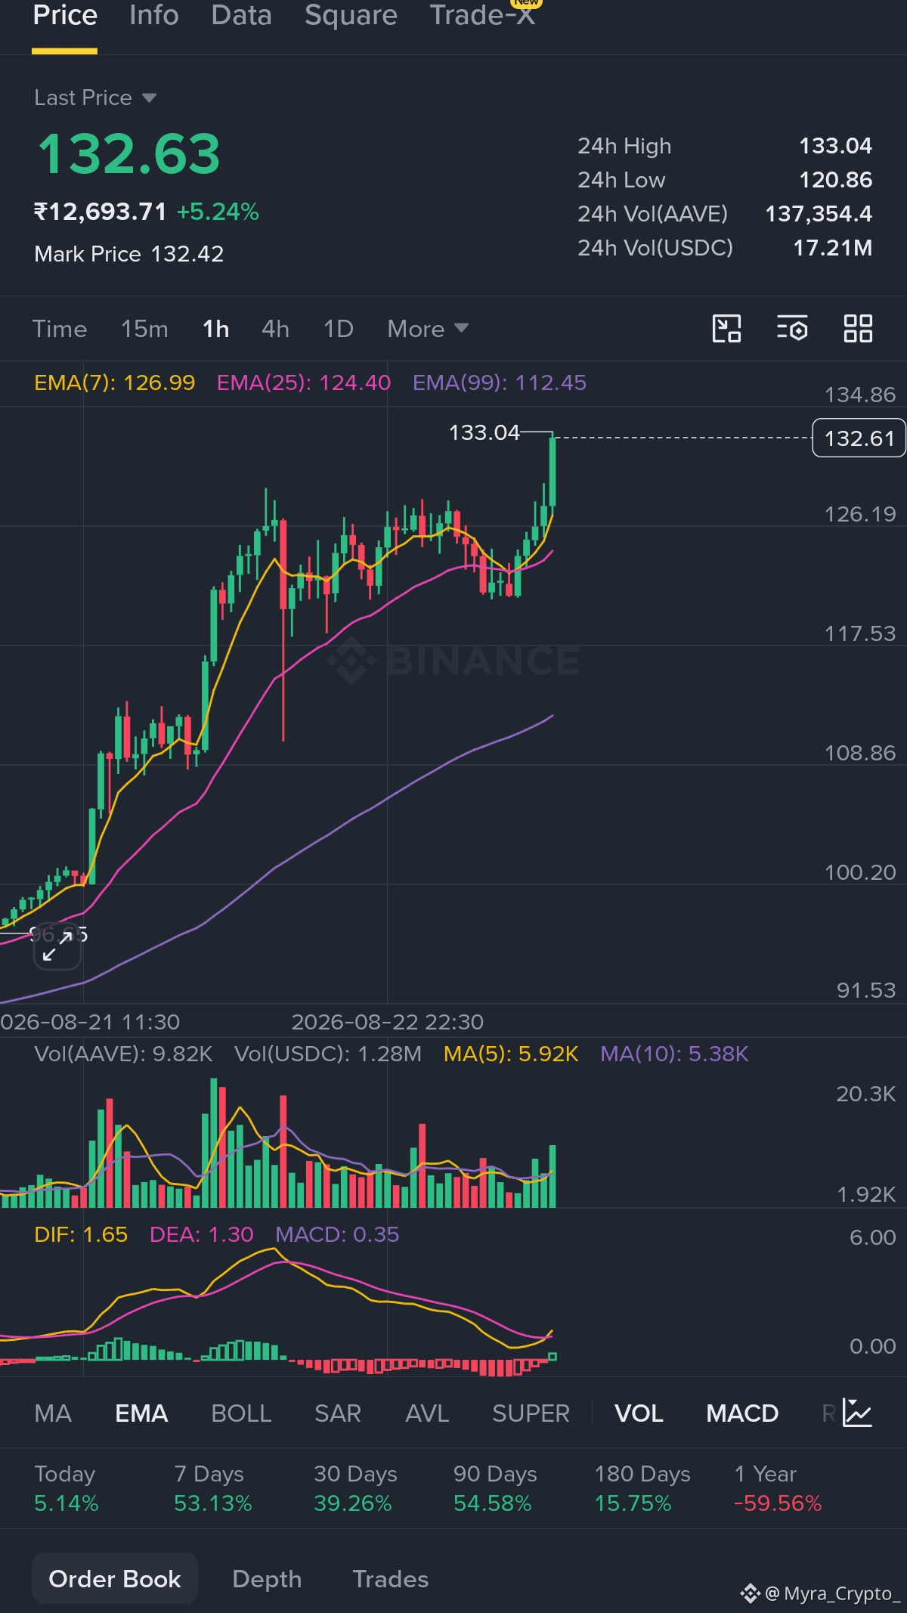The width and height of the screenshot is (907, 1613).
Task: Expand chart to fullscreen arrows icon
Action: [57, 946]
